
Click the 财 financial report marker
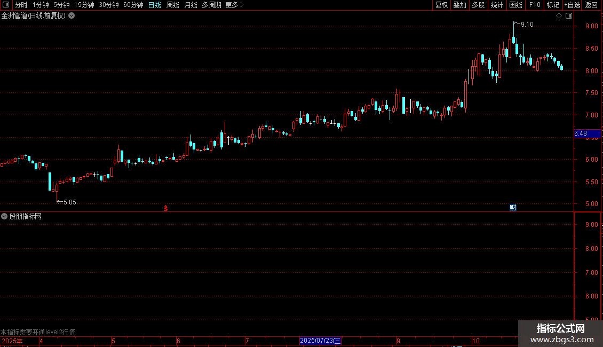coord(513,208)
